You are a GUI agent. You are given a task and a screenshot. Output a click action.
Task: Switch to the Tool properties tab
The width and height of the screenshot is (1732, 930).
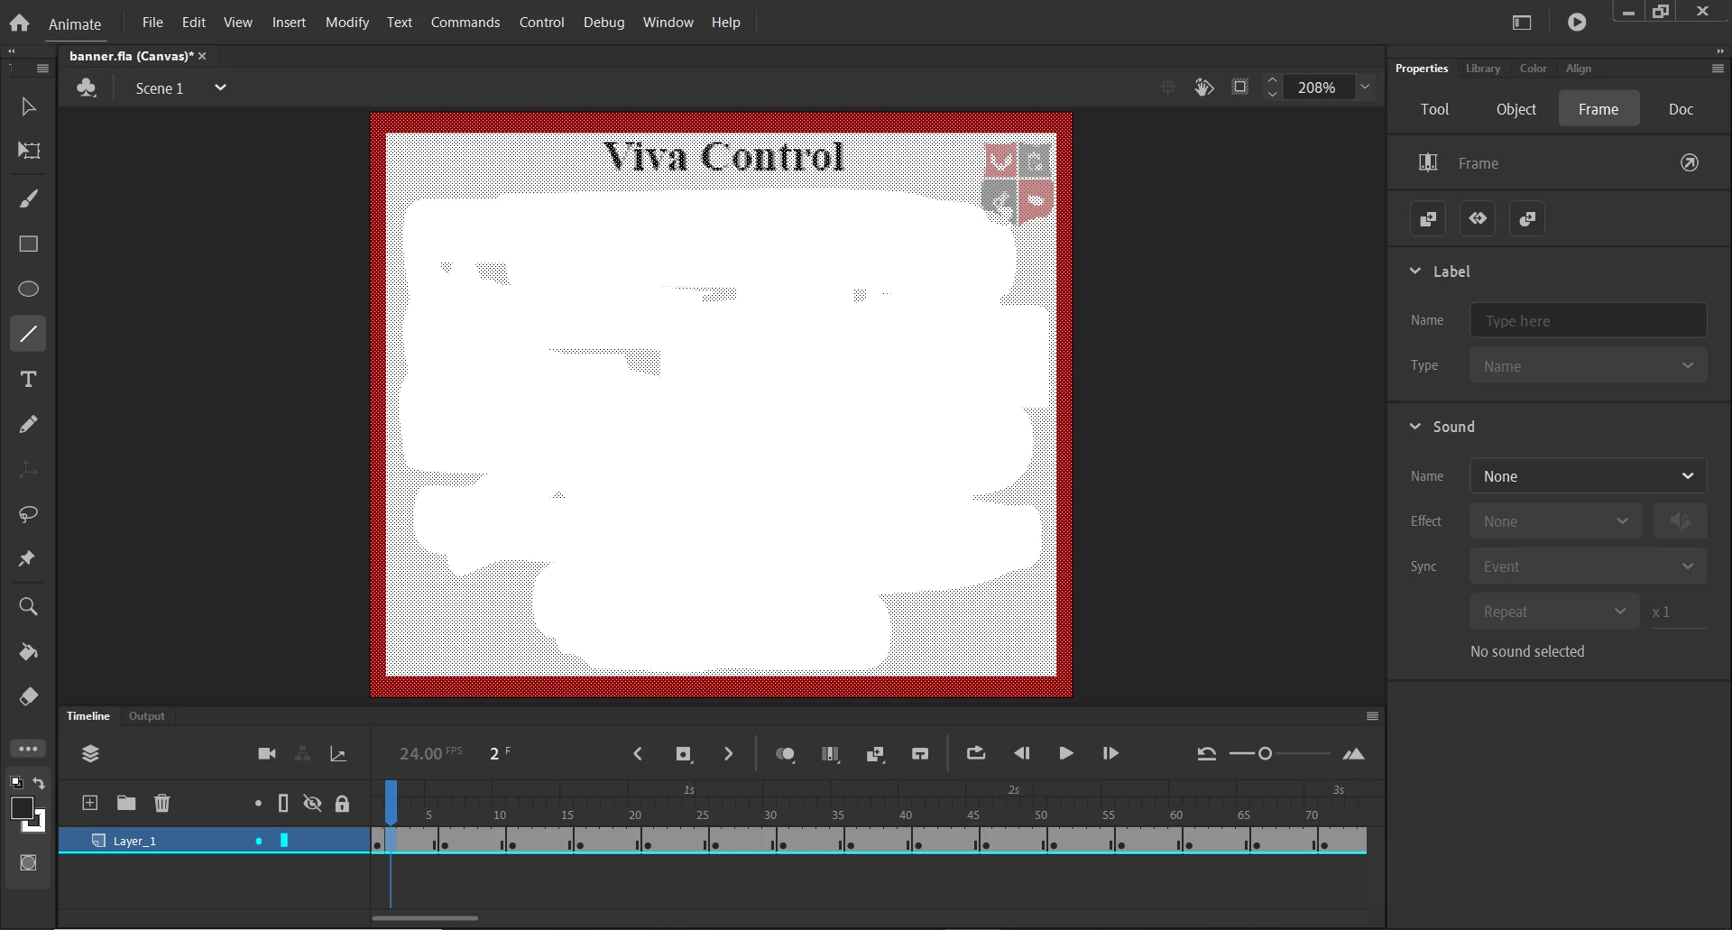tap(1434, 109)
